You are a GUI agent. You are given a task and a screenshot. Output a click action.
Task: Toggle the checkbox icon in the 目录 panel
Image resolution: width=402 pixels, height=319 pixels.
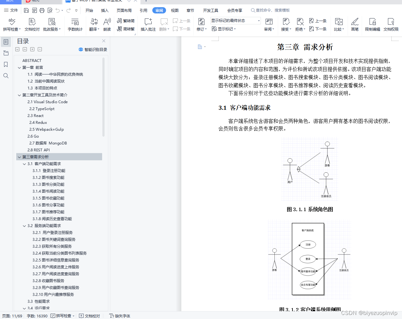[17, 49]
